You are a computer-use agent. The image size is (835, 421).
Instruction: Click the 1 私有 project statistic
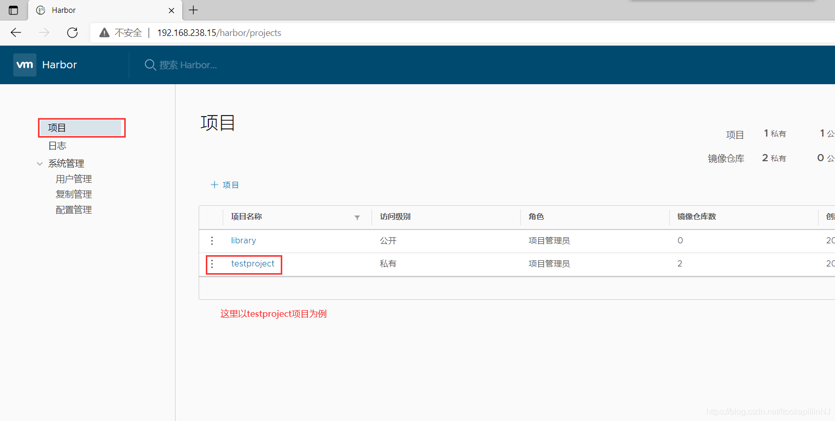(775, 133)
